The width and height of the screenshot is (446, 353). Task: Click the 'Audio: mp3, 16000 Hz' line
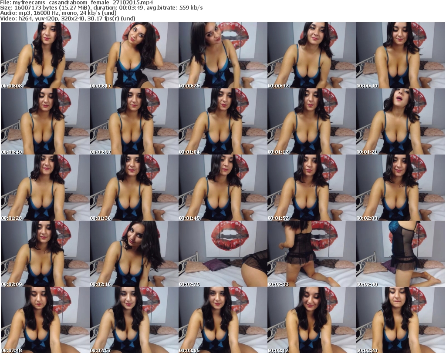click(x=58, y=13)
